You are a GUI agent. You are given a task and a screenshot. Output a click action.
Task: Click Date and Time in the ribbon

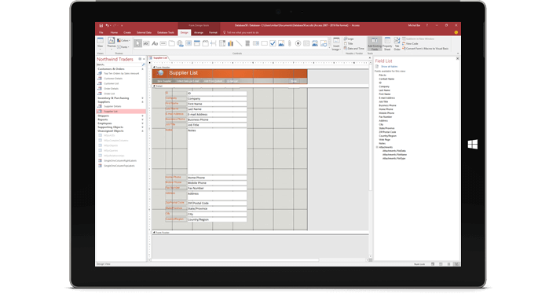[354, 48]
